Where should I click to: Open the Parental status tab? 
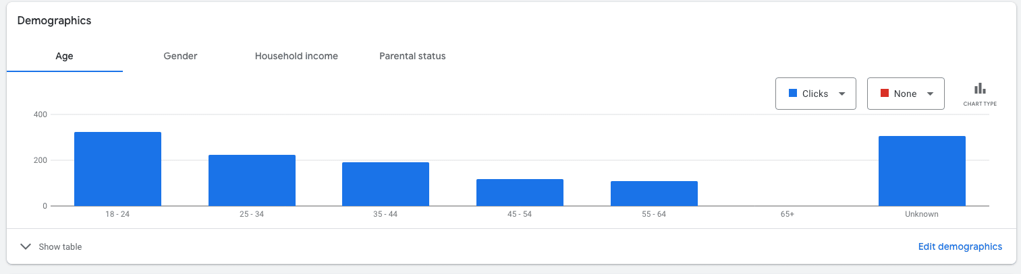[x=412, y=57]
